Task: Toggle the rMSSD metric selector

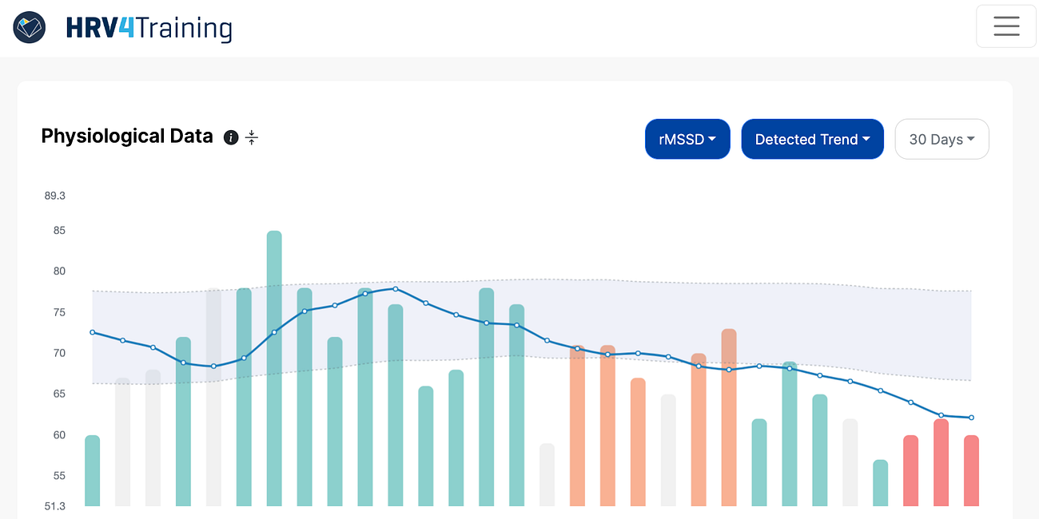Action: coord(687,139)
